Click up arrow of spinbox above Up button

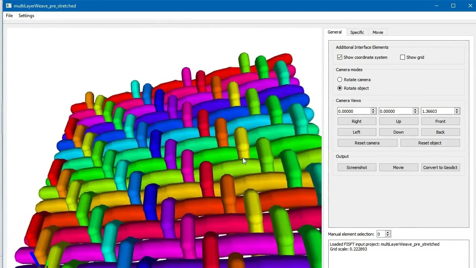(415, 109)
